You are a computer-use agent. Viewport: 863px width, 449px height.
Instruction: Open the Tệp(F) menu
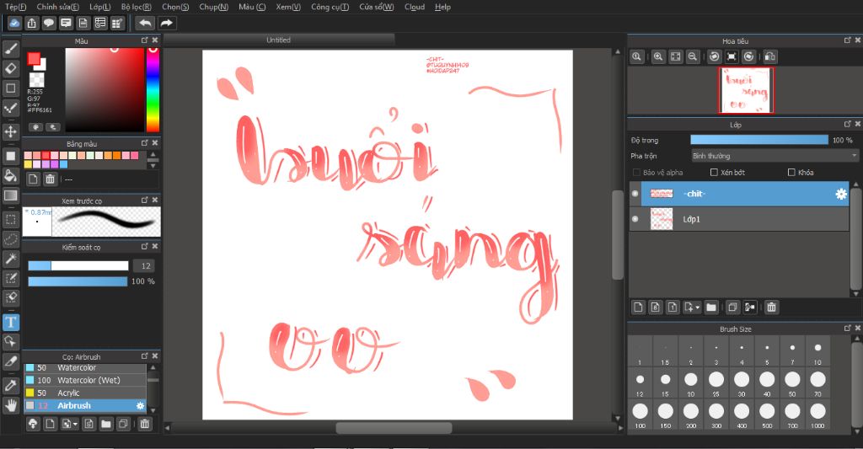pos(15,7)
